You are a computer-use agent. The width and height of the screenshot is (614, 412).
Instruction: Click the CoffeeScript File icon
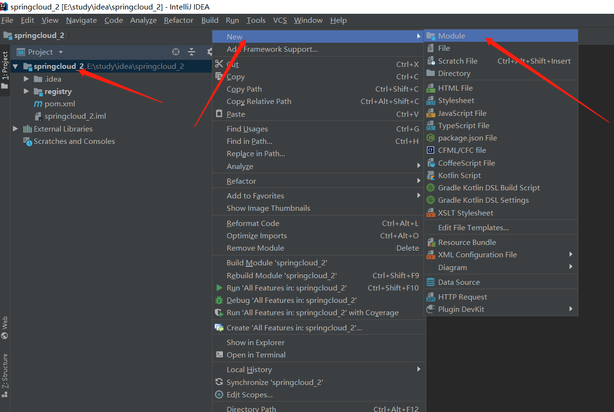[x=431, y=163]
